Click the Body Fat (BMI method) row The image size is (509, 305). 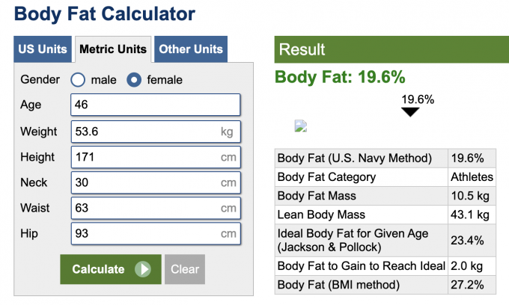[x=385, y=285]
